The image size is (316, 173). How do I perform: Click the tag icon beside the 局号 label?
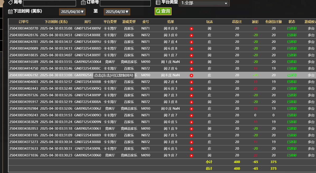coord(10,3)
